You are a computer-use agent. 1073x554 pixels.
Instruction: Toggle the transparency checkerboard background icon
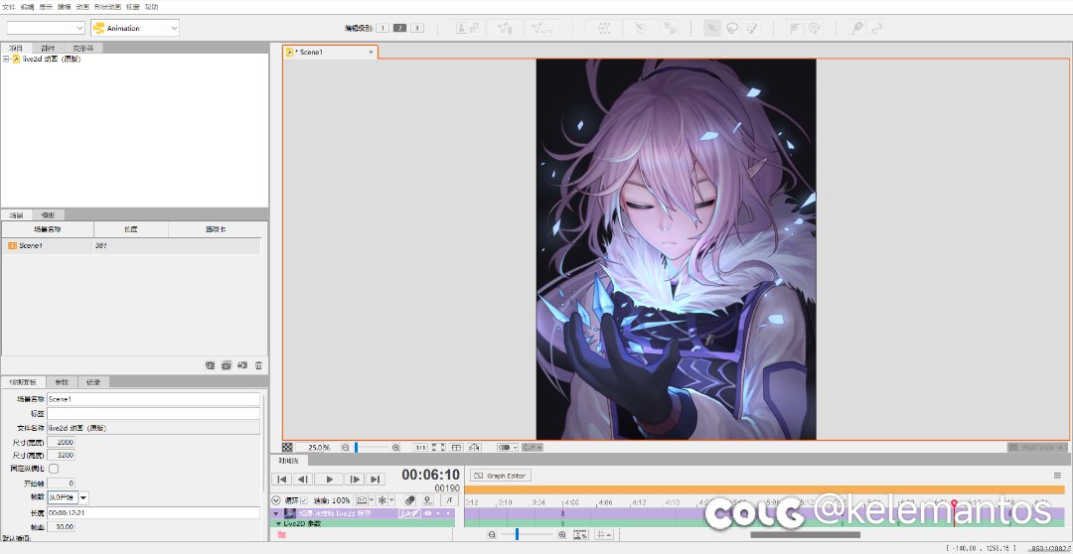click(x=287, y=448)
